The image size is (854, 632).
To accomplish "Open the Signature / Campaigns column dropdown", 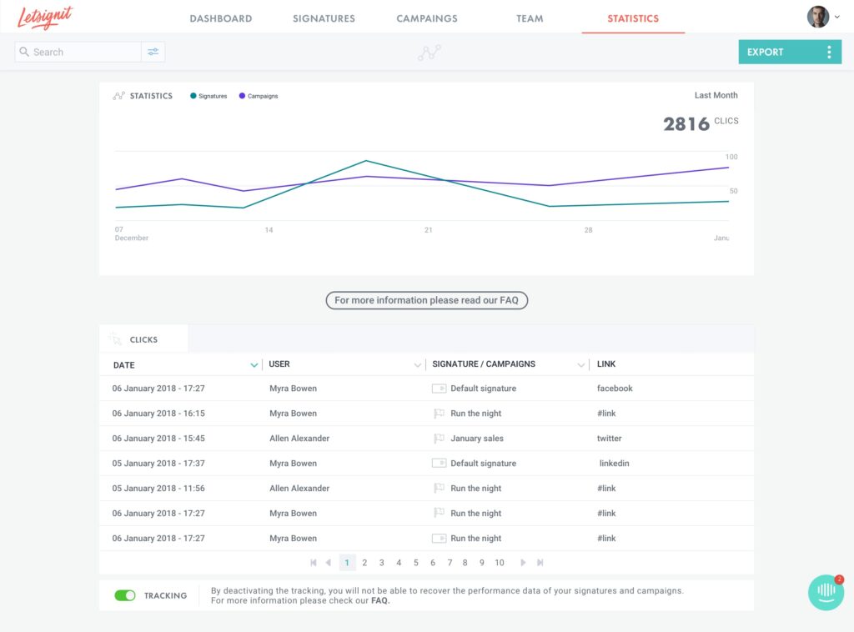I will [581, 365].
